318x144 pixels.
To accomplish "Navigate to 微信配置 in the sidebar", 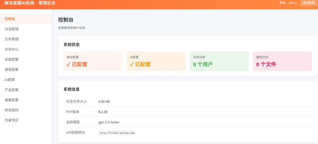I will (x=26, y=69).
